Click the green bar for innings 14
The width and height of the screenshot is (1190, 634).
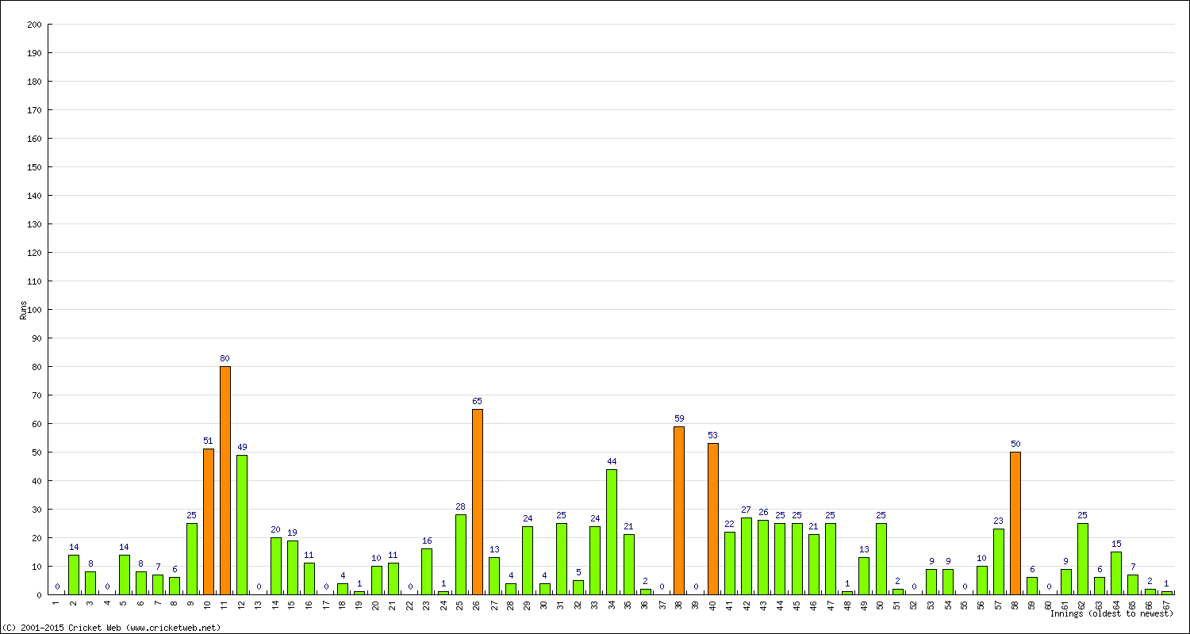pos(276,566)
